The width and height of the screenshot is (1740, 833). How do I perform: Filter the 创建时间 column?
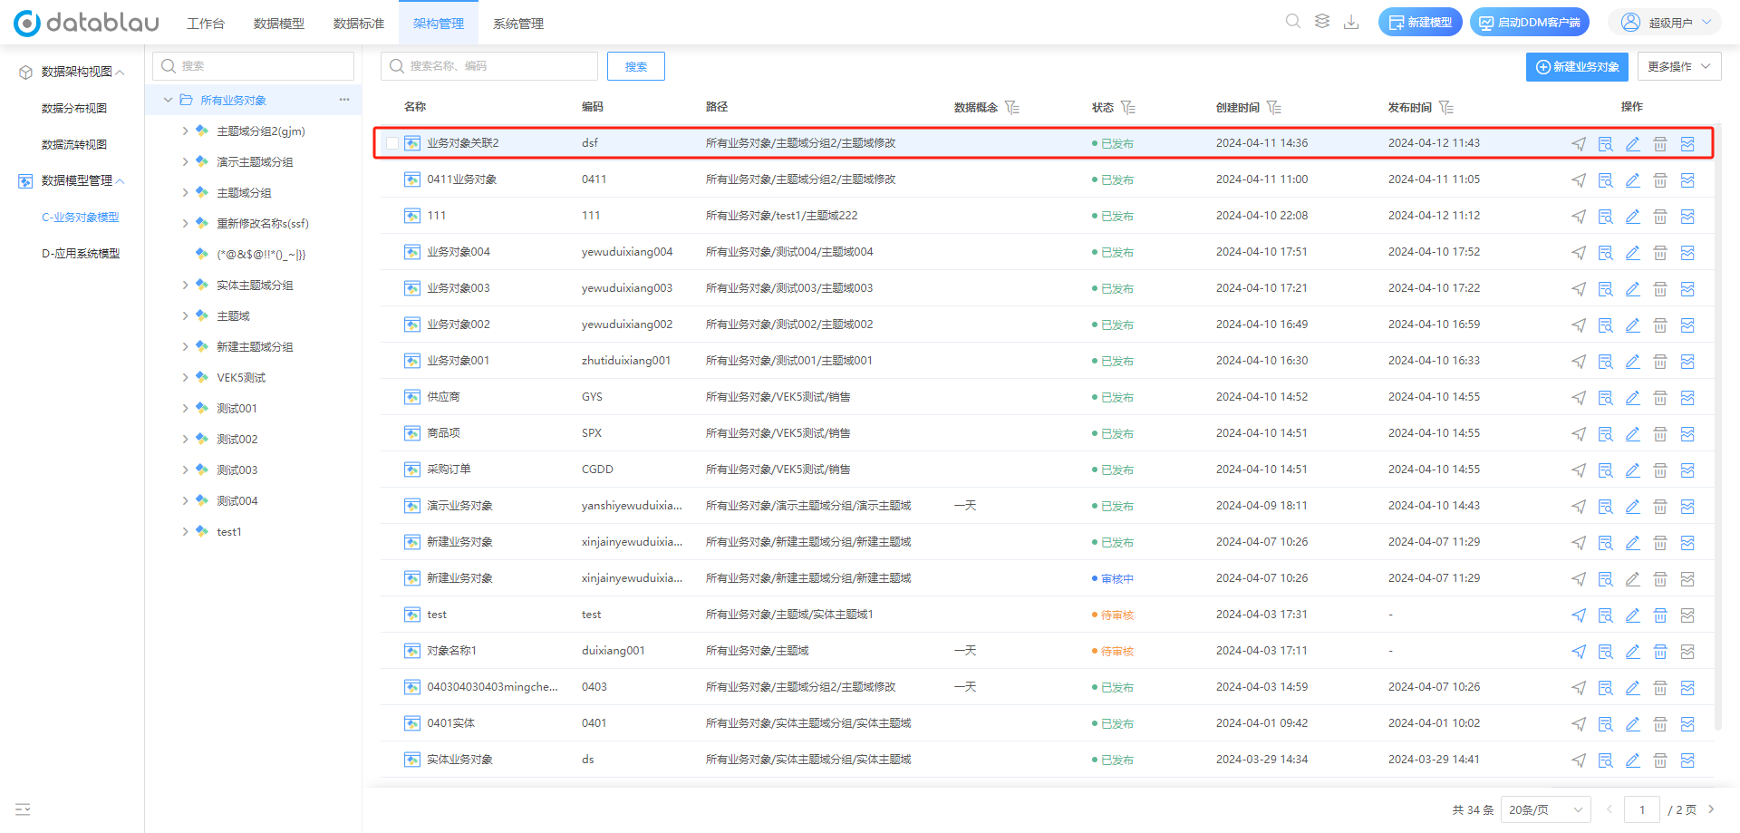coord(1274,108)
